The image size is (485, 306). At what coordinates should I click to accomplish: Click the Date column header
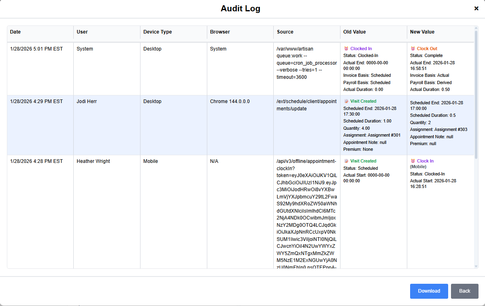(15, 32)
